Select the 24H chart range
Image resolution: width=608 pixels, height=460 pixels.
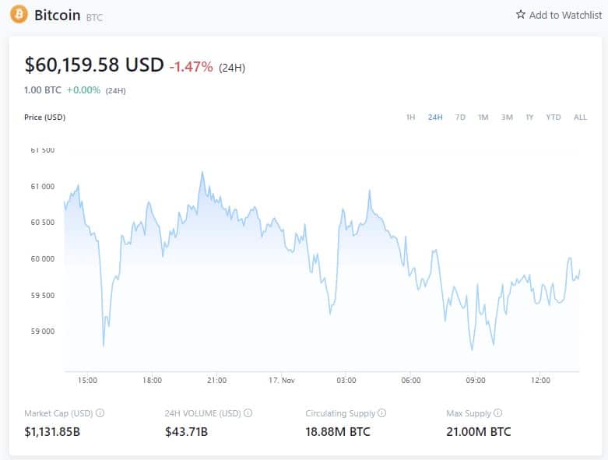tap(435, 117)
